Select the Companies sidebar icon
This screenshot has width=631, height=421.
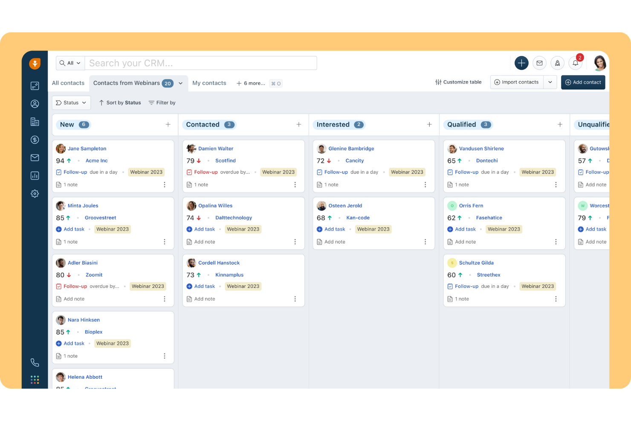[35, 122]
